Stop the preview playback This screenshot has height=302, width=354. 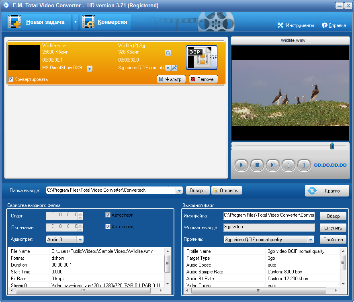point(257,165)
